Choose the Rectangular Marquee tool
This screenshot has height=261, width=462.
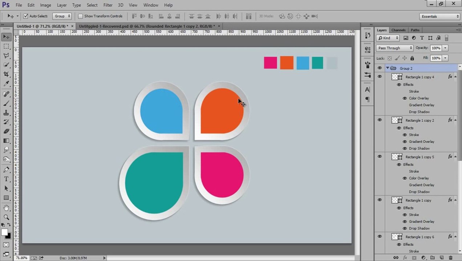point(6,46)
